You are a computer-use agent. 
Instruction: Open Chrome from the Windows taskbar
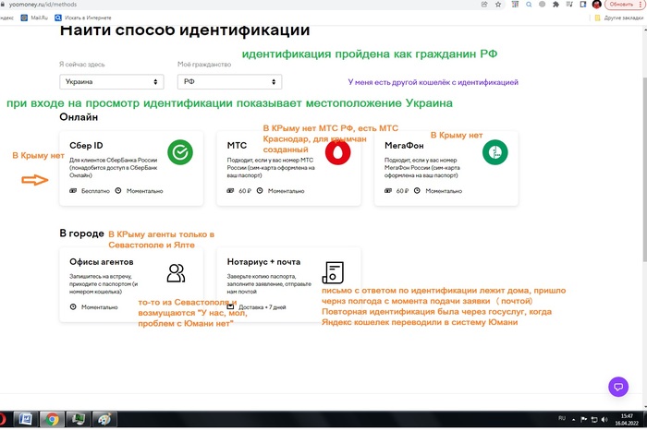[x=54, y=420]
